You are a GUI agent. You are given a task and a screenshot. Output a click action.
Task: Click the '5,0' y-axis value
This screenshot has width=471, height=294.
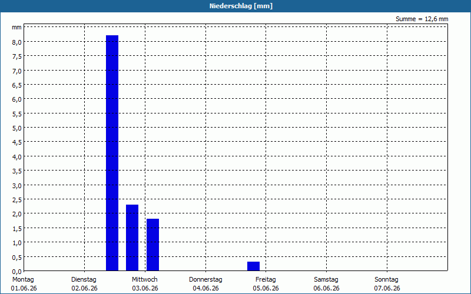pyautogui.click(x=17, y=128)
